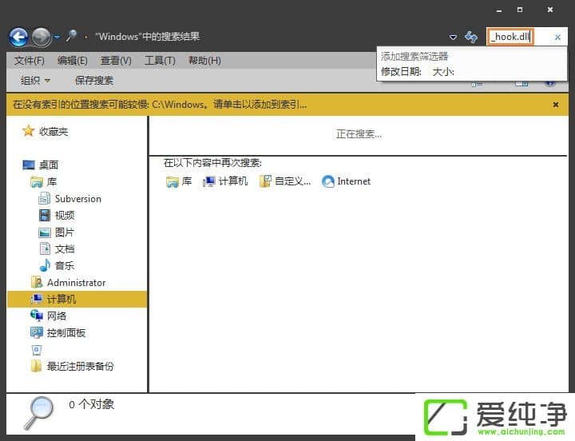Open 自定义 custom search location
The width and height of the screenshot is (575, 441).
pos(285,181)
